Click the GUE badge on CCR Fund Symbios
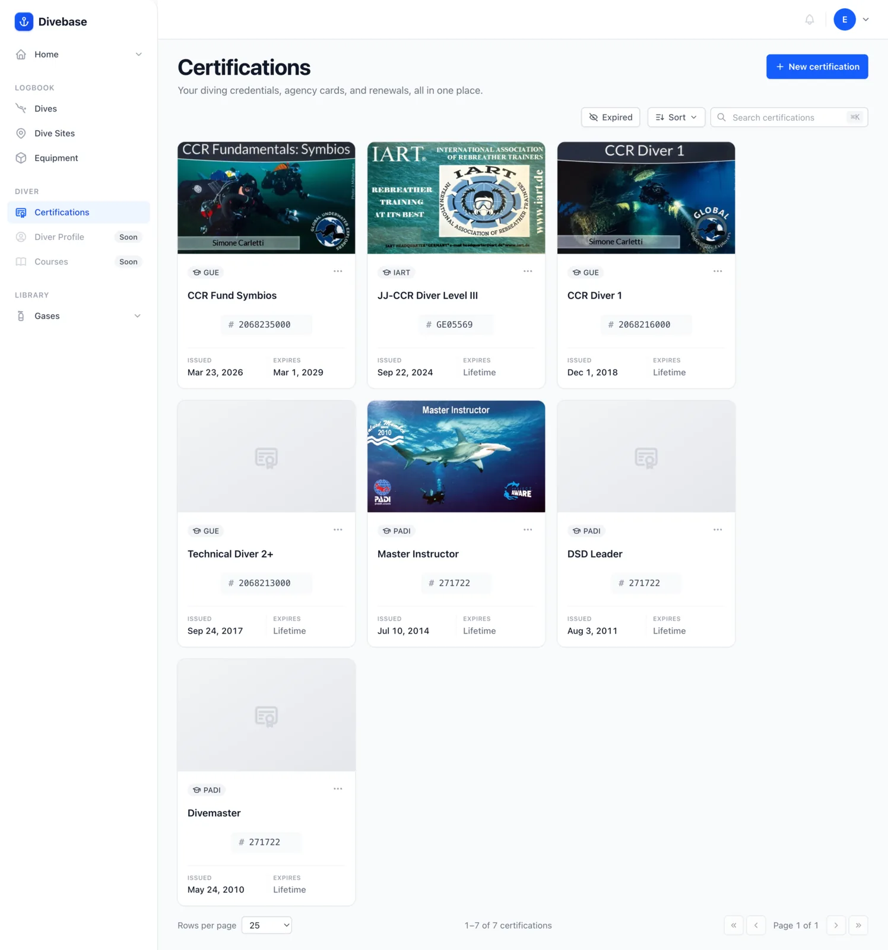 click(x=206, y=273)
